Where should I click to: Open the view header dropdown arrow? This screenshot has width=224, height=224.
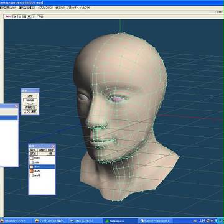(x=41, y=17)
